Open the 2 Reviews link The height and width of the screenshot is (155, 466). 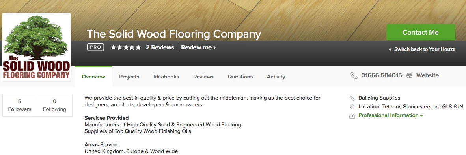(160, 47)
